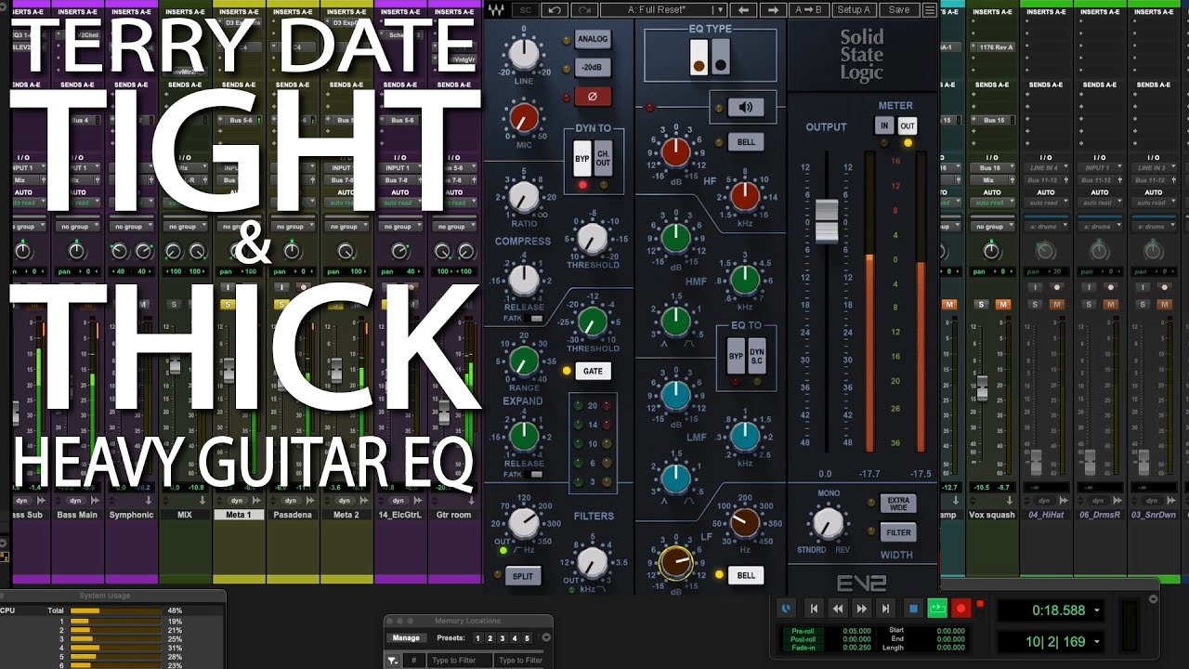Image resolution: width=1189 pixels, height=669 pixels.
Task: Toggle the filters SPLIT button
Action: pos(523,576)
